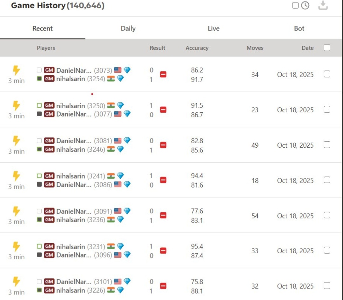Viewport: 343px width, 300px height.
Task: Click Oct 18, 2025 date of 49-move game
Action: pyautogui.click(x=295, y=145)
